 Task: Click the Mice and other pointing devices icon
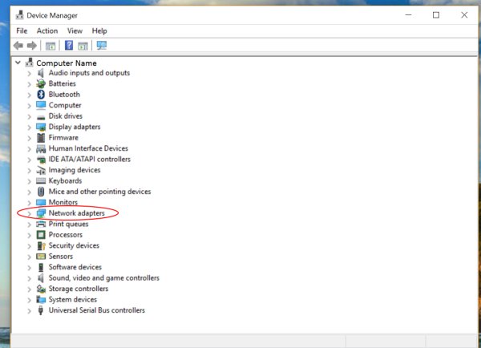(41, 192)
